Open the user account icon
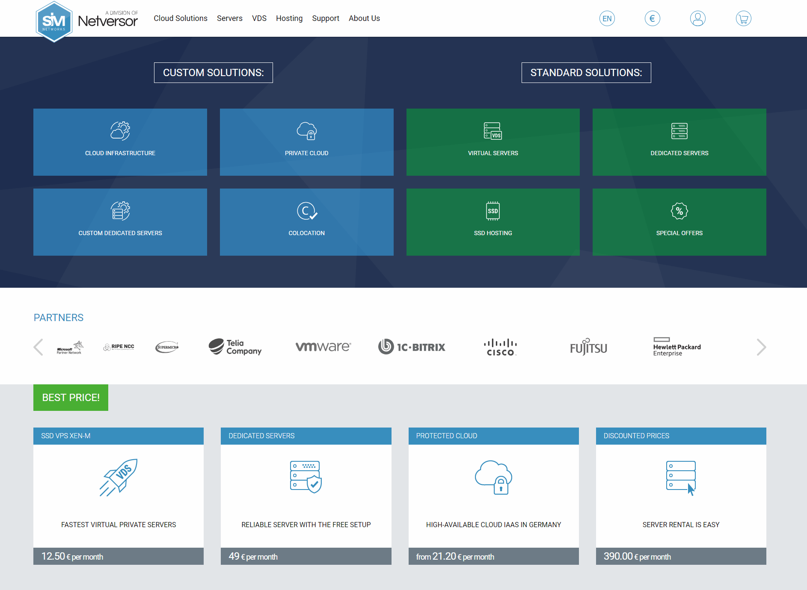807x590 pixels. (698, 18)
